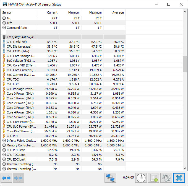Minimize the HWiNFO64 Sensor Status window

(156, 4)
